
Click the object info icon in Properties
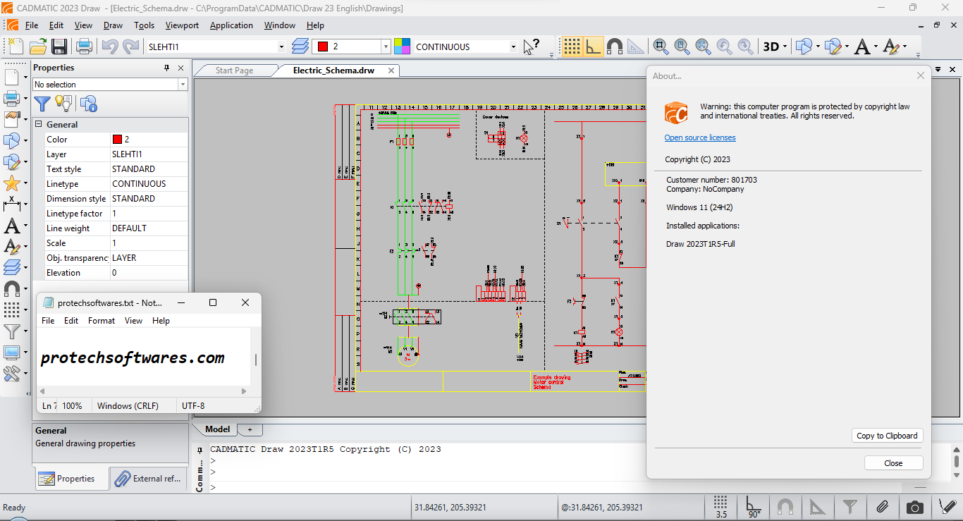[x=88, y=104]
